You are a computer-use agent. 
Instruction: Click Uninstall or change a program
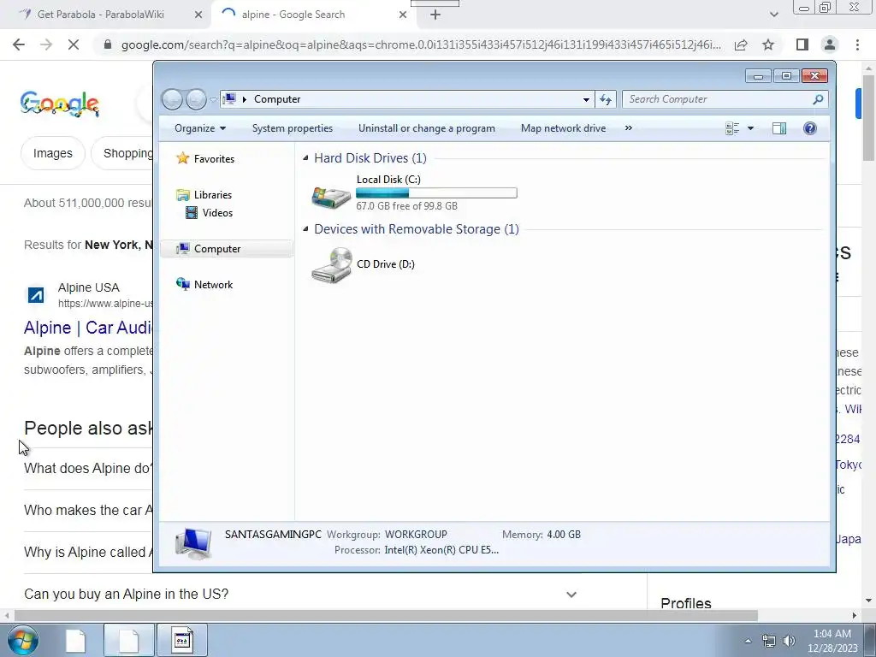[427, 128]
